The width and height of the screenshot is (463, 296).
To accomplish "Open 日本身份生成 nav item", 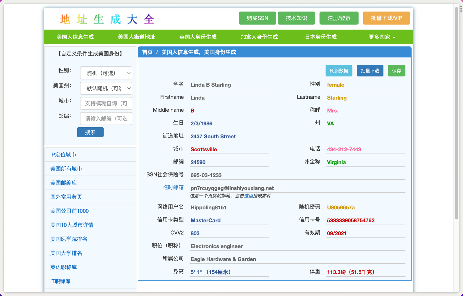I will 321,37.
